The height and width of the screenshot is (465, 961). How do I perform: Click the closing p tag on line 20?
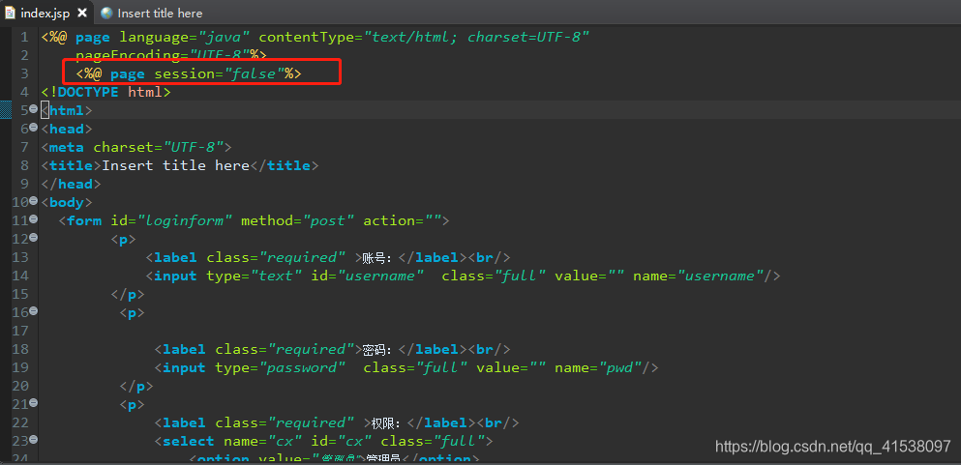136,386
